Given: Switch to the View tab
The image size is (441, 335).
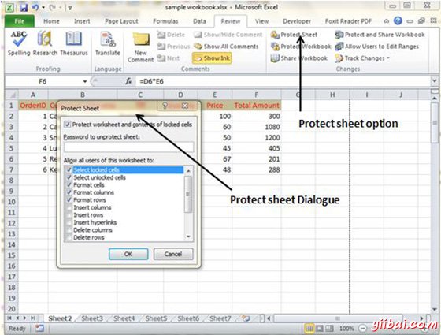Looking at the screenshot, I should 261,21.
